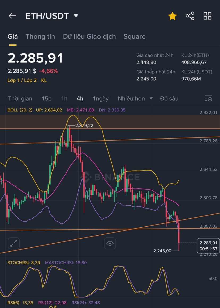The width and height of the screenshot is (220, 308).
Task: Tap the large price 2.285,91 heading
Action: tap(35, 58)
